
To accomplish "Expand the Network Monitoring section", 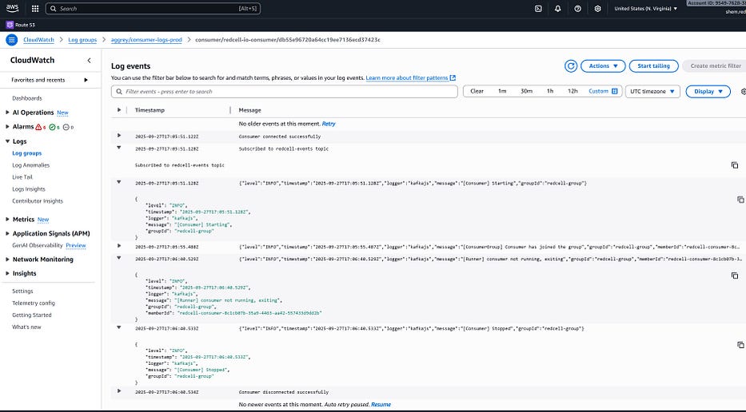I will coord(7,259).
